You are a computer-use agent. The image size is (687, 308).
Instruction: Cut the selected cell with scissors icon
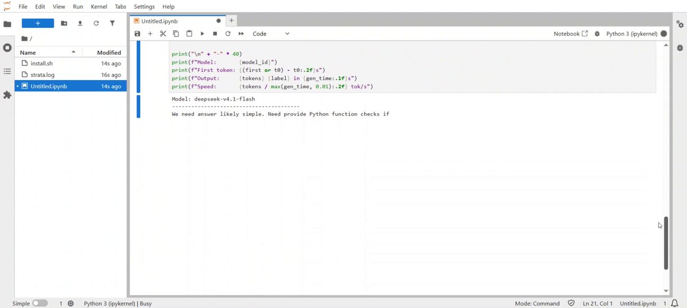coord(163,34)
